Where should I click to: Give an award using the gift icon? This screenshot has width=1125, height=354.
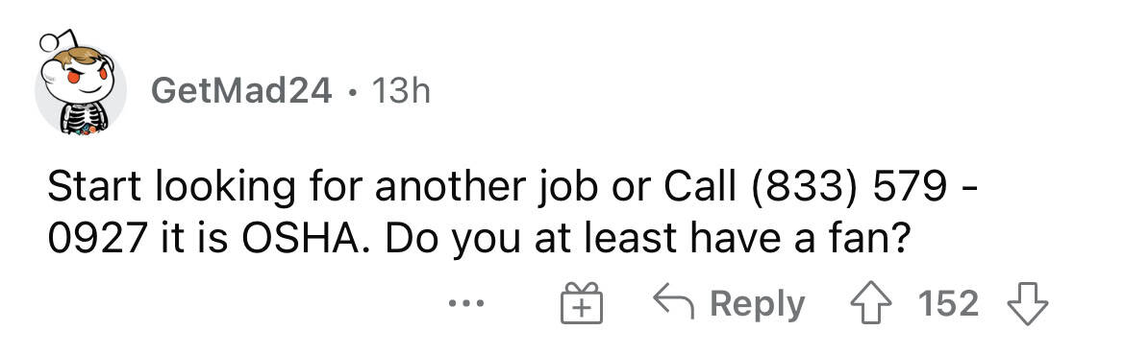581,303
